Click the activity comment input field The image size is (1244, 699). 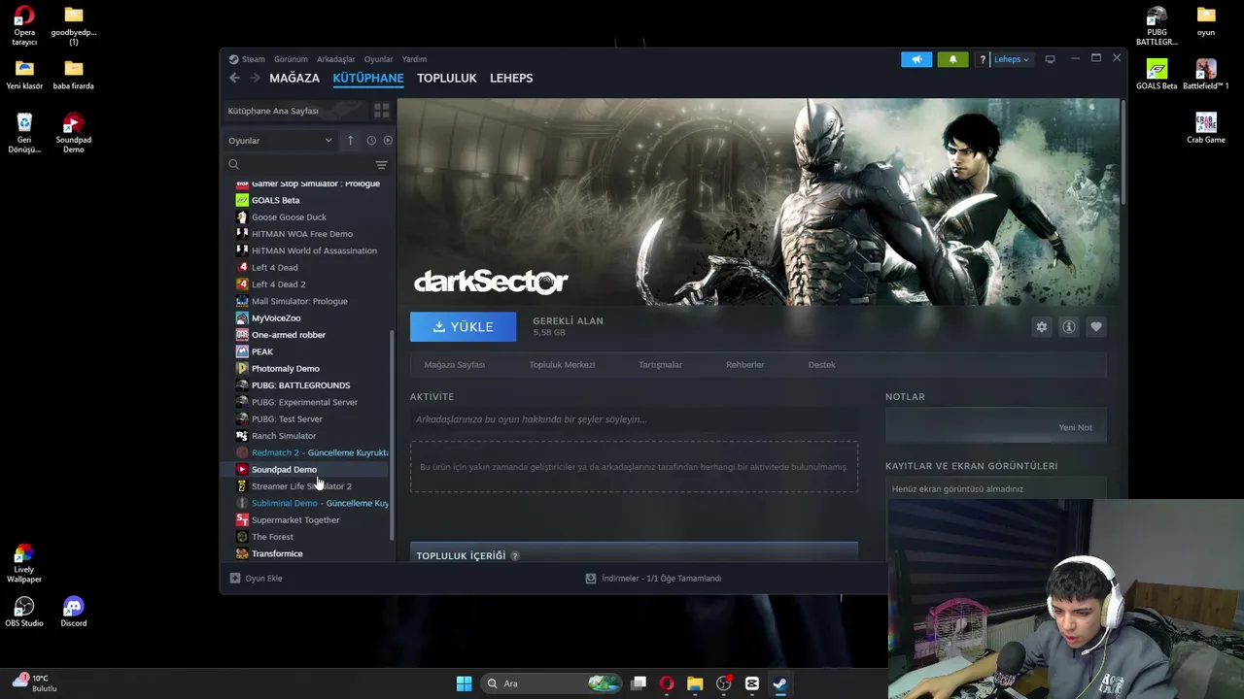pos(634,419)
